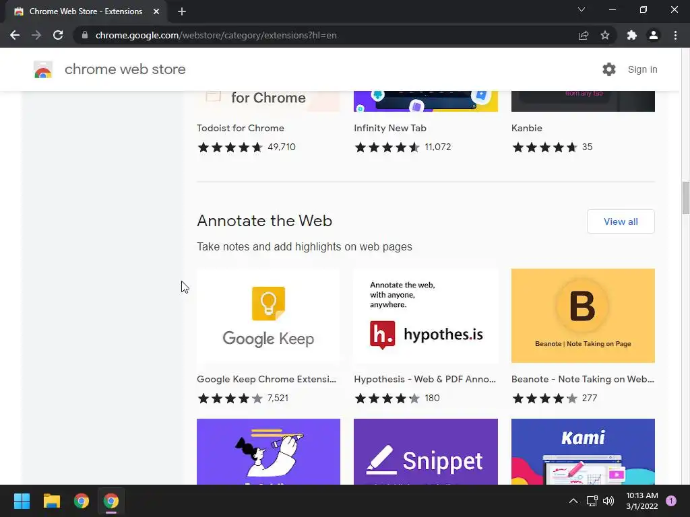Click the active Chrome taskbar icon
This screenshot has width=690, height=517.
click(111, 501)
